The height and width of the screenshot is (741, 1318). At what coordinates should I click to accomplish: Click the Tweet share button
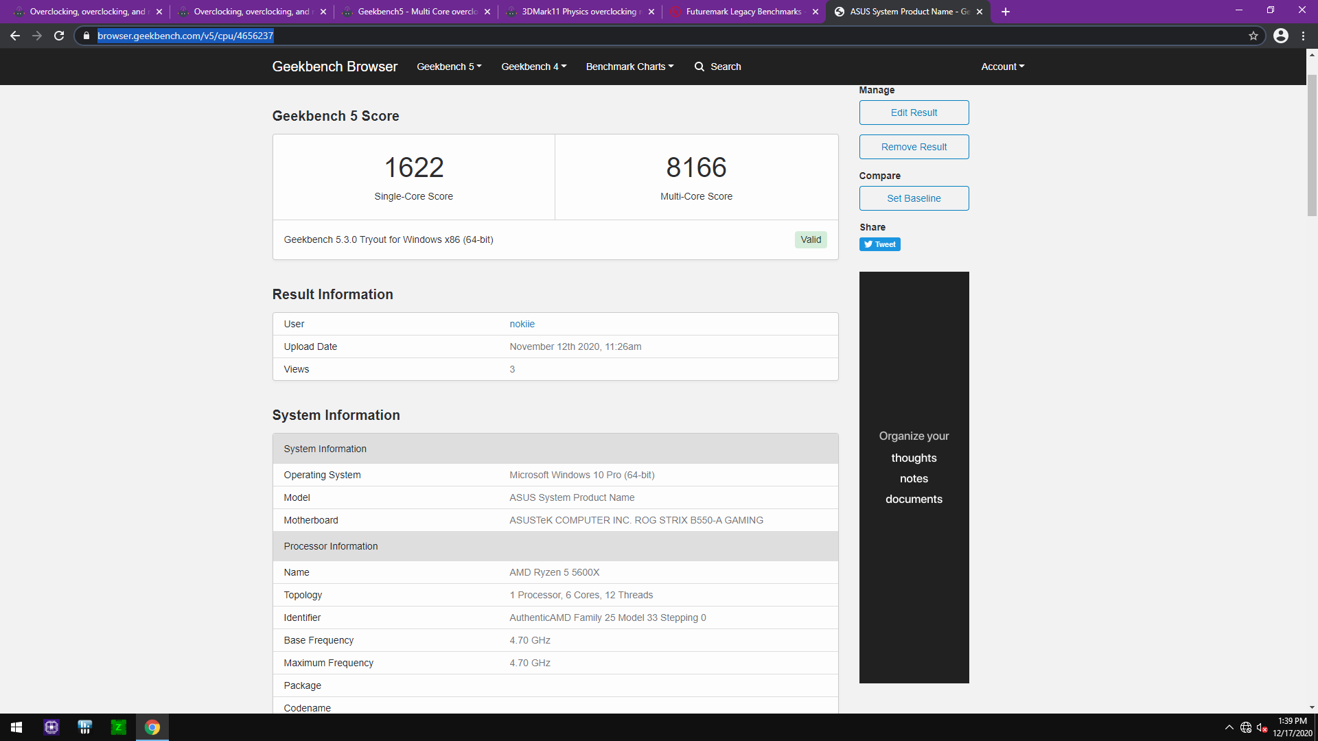pos(879,244)
